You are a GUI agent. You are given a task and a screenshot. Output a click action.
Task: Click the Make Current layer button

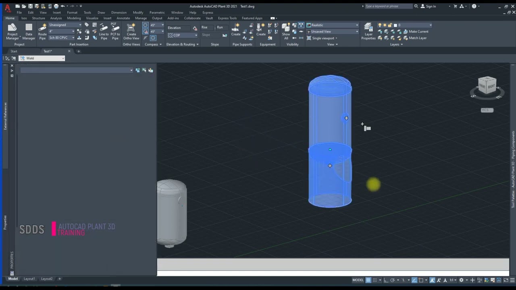[x=415, y=31]
